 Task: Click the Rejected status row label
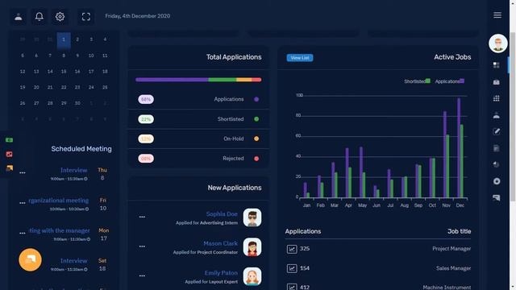point(233,159)
